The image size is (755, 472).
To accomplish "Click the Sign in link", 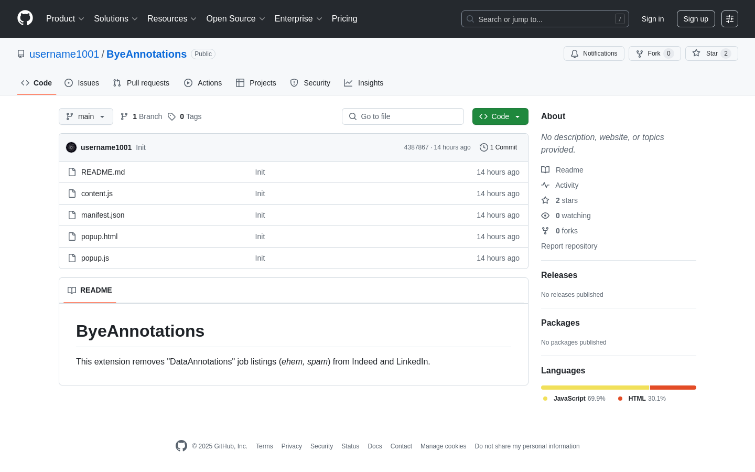I will [x=653, y=19].
